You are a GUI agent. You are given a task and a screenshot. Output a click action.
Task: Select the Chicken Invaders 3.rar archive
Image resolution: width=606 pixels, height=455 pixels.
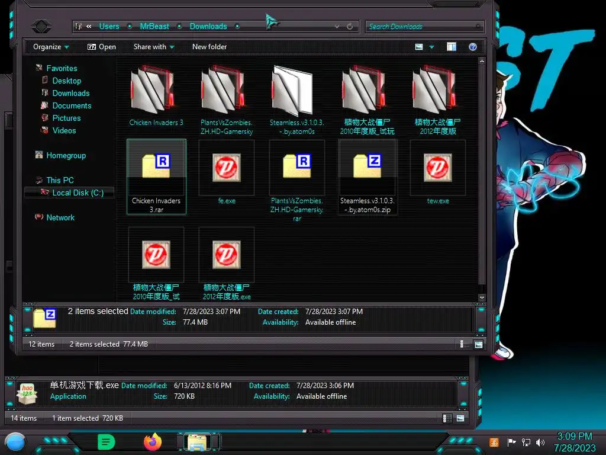[x=156, y=177]
